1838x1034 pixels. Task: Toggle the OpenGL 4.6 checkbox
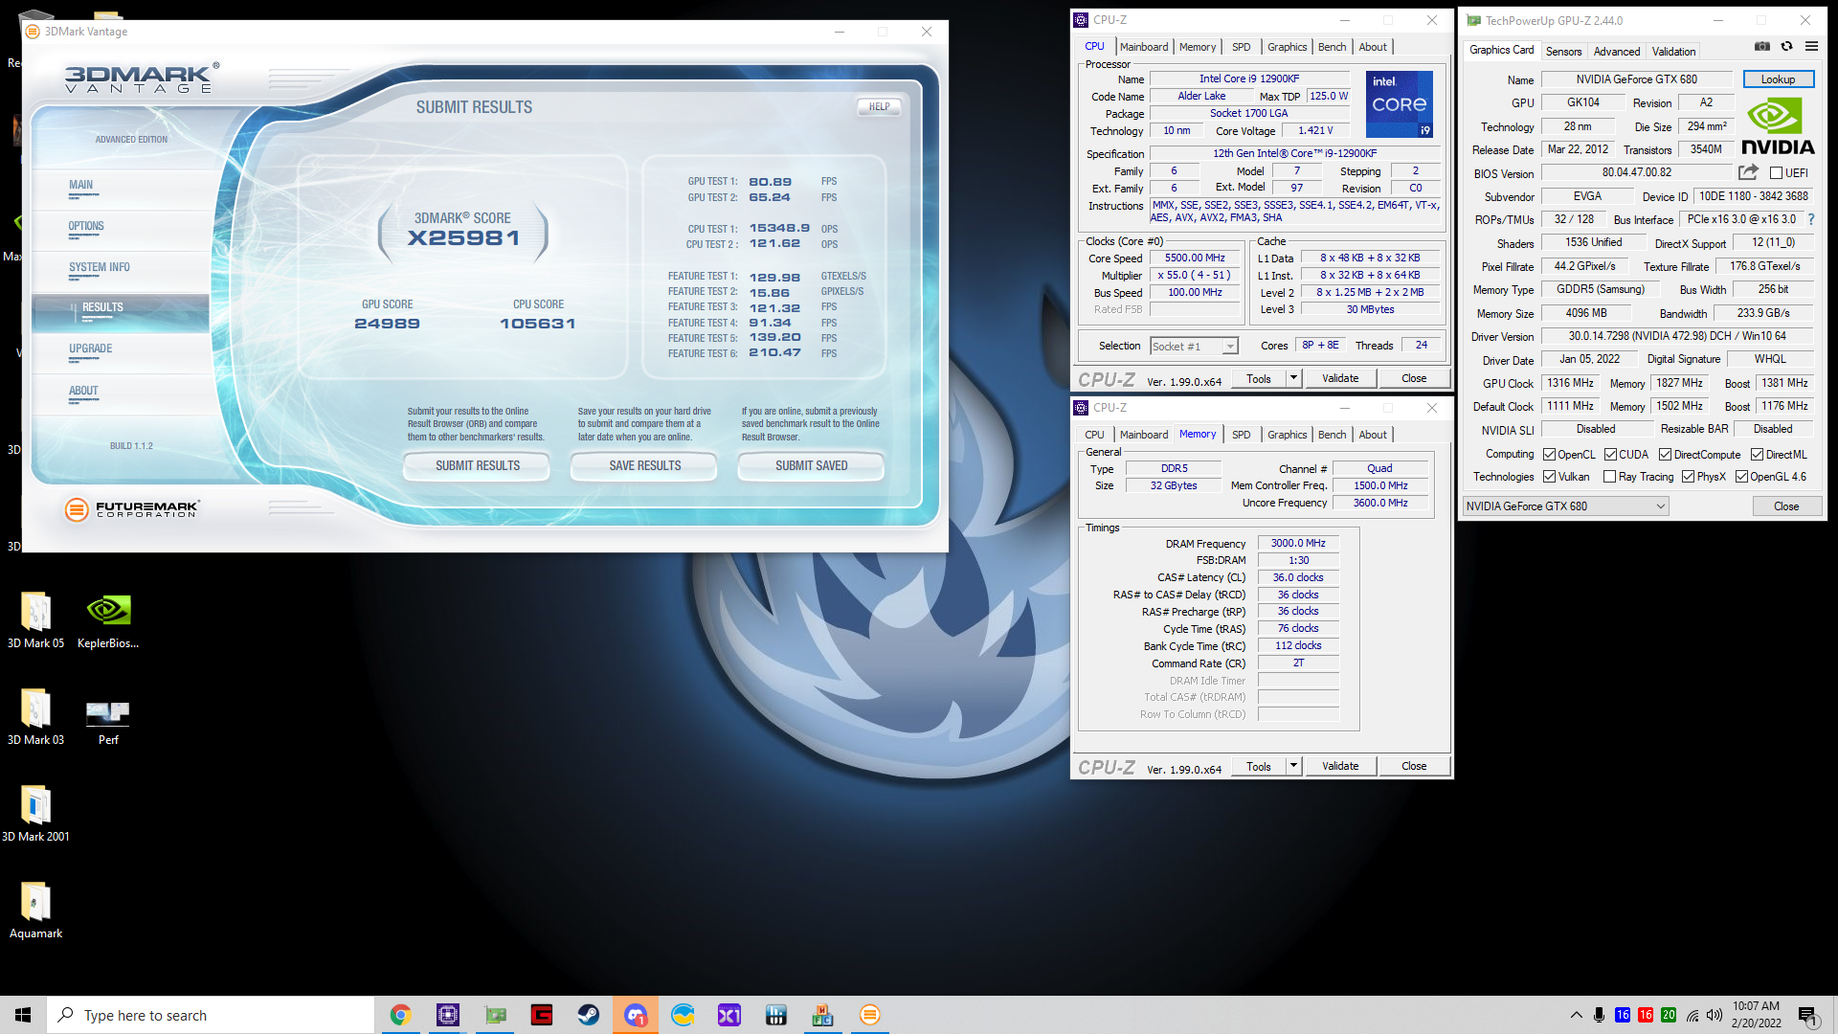[x=1742, y=477]
